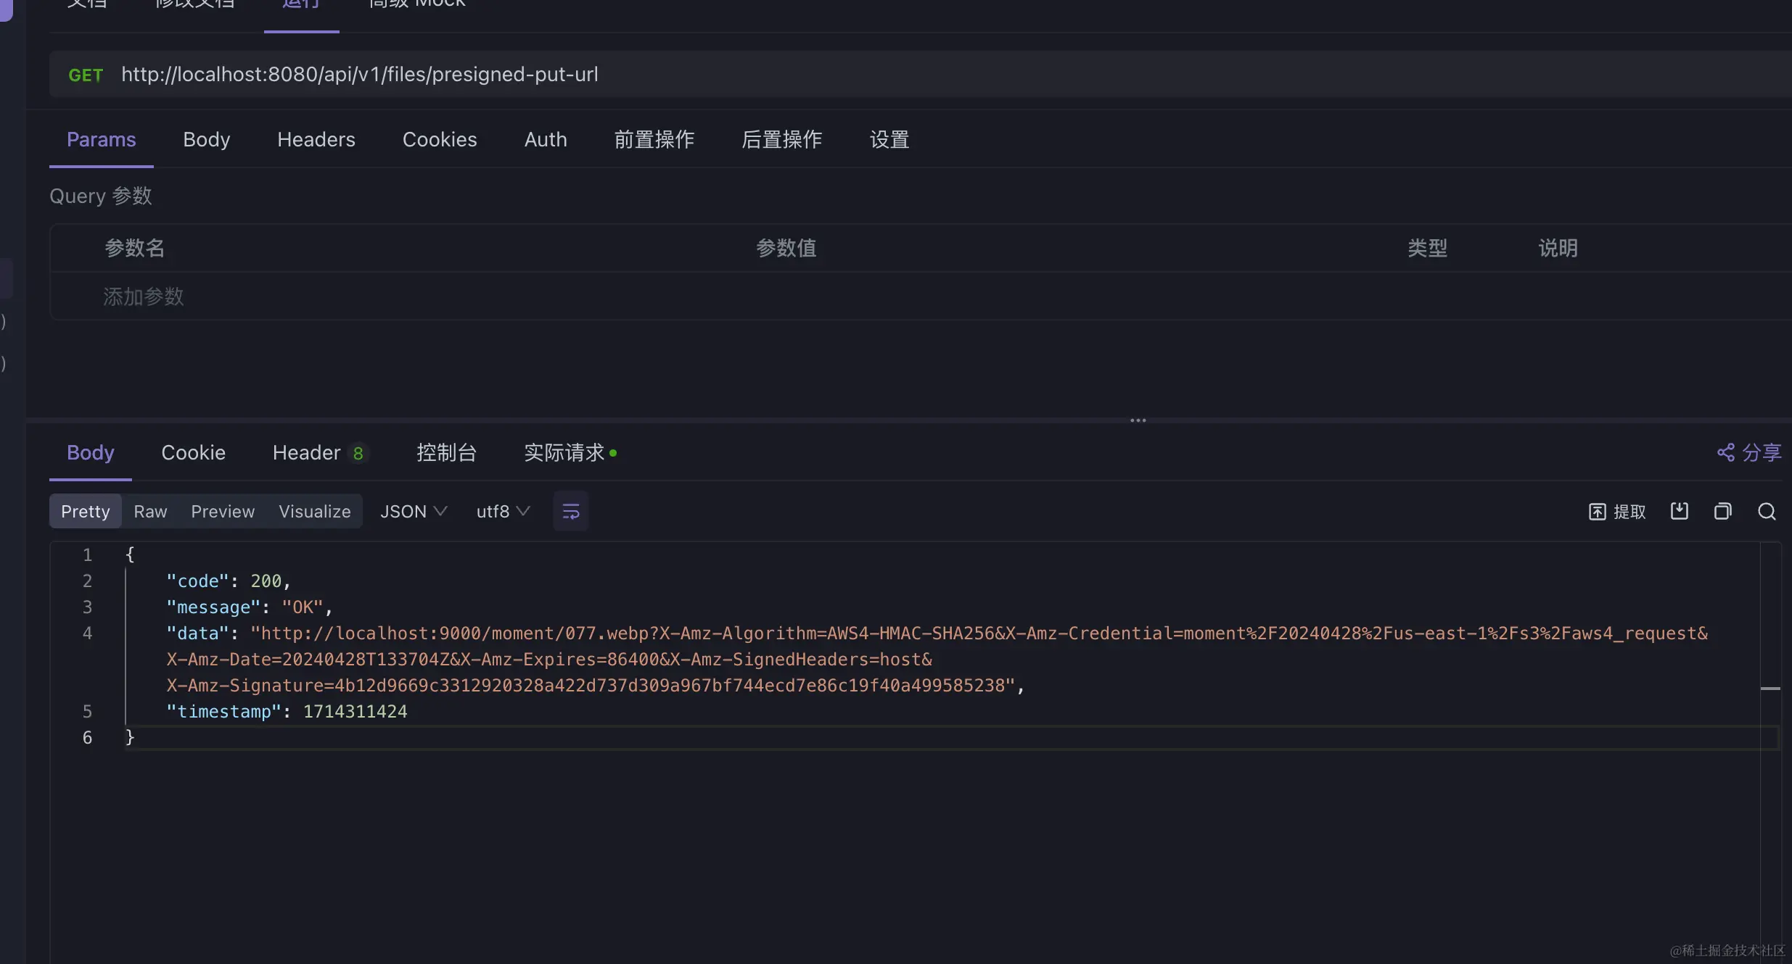
Task: Switch response view to Pretty
Action: [85, 512]
